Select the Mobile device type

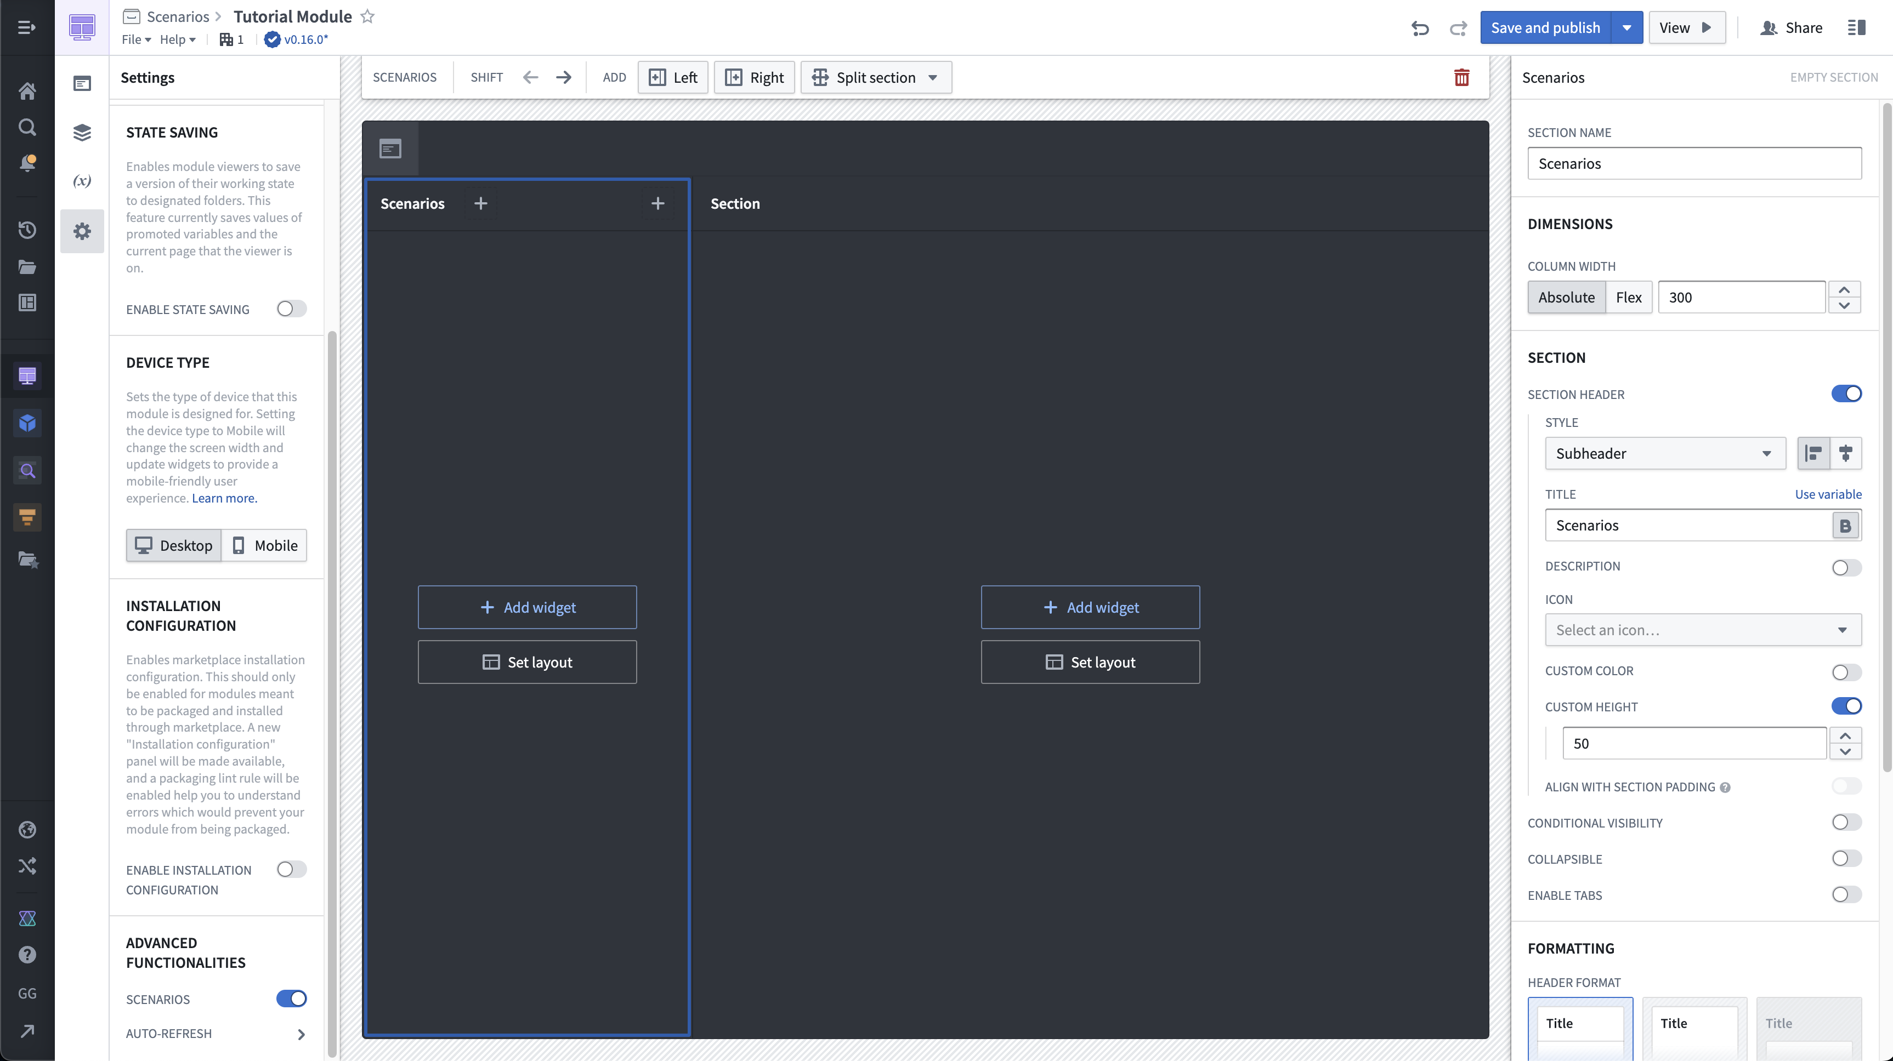[264, 545]
